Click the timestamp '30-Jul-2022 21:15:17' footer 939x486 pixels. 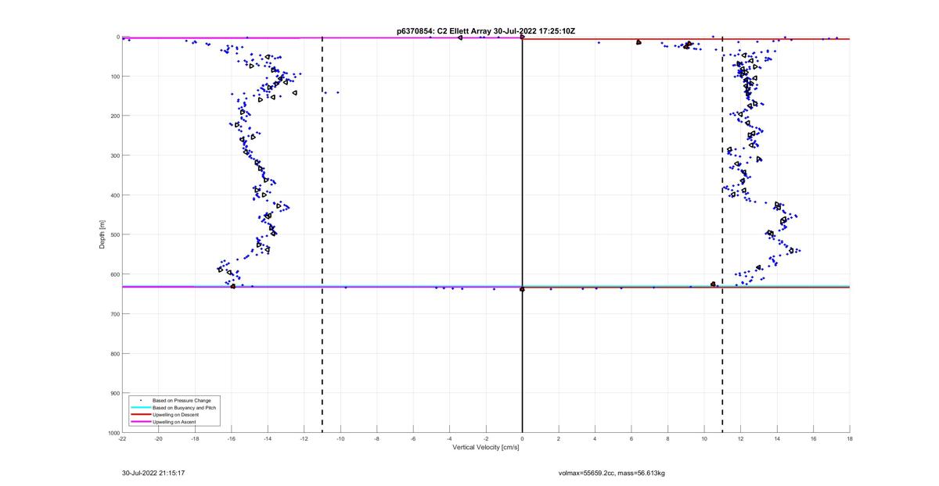coord(153,473)
